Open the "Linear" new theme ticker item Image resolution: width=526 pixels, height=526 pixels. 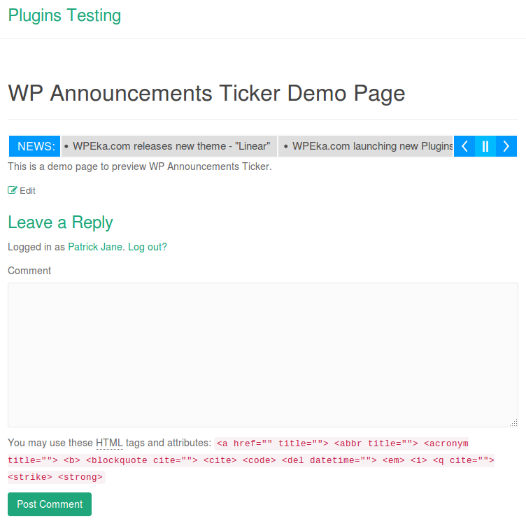pos(169,146)
